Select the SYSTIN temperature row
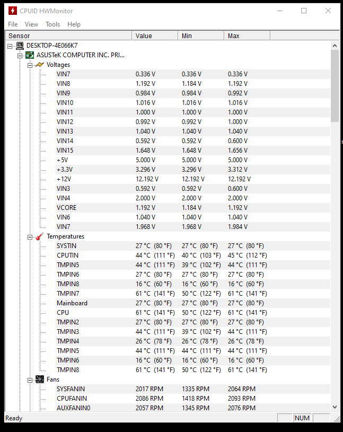343x432 pixels. pos(192,246)
